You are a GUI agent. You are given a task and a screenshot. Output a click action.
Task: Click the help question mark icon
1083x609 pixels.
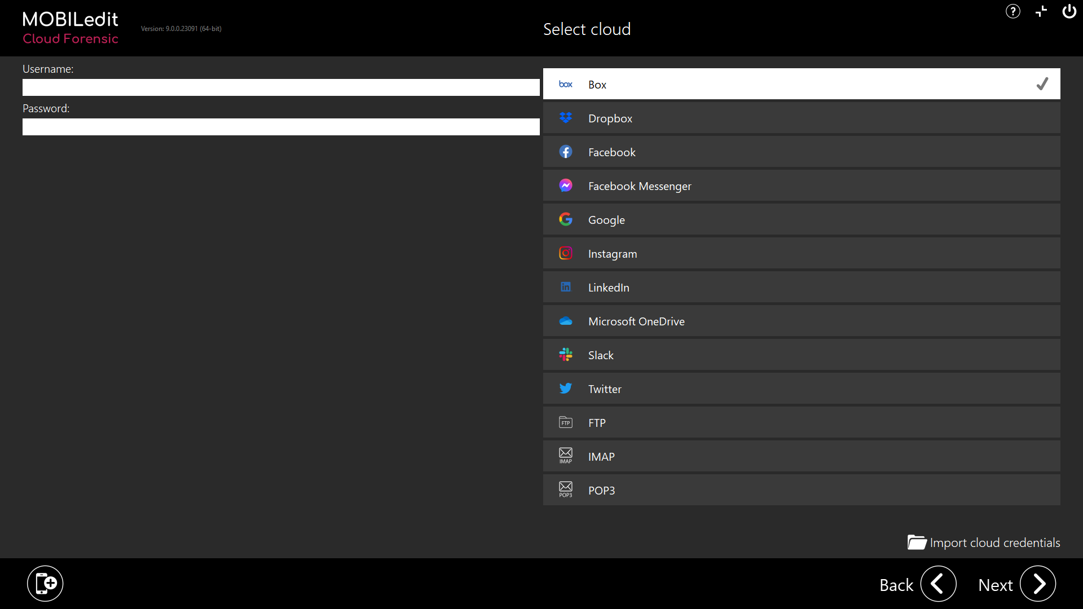click(1012, 11)
